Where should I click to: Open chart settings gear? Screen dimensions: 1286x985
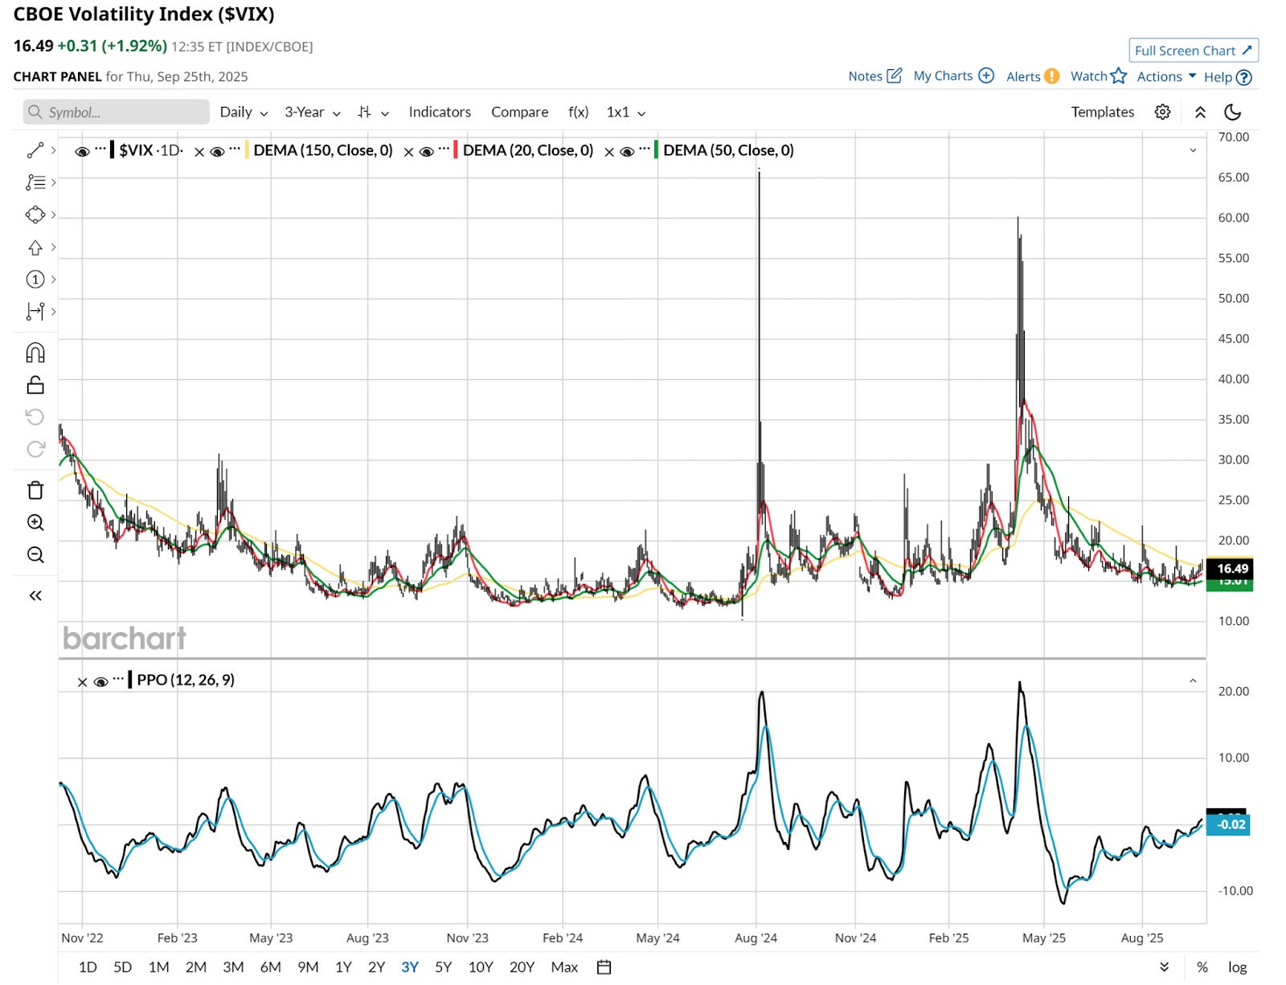[1162, 112]
